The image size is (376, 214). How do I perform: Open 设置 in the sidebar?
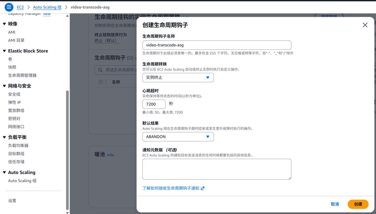[12, 201]
